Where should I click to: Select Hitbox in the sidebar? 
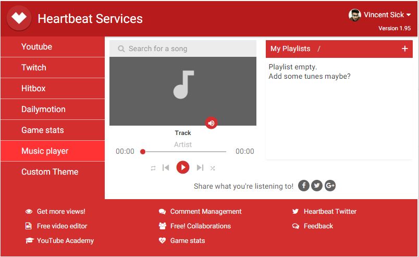[53, 89]
